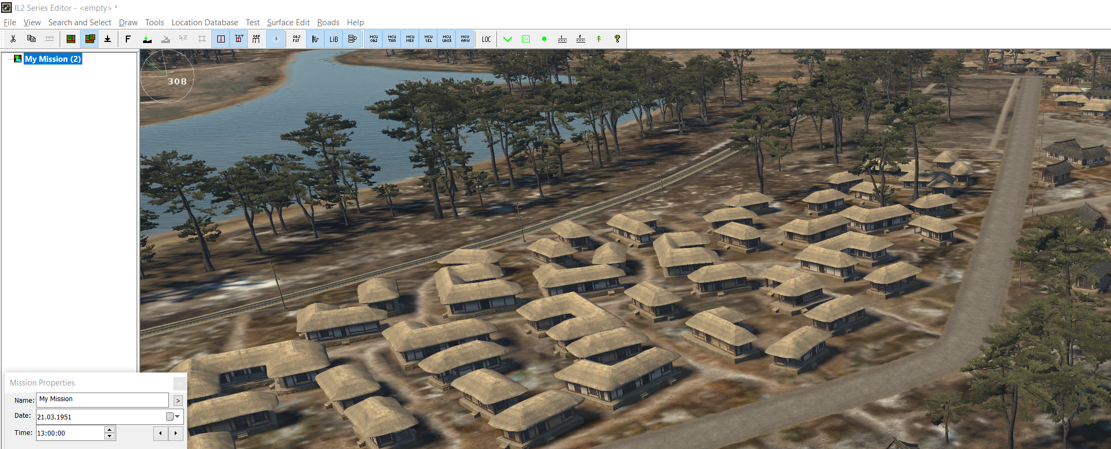Click the green arrow set-on-ground icon

pos(147,39)
